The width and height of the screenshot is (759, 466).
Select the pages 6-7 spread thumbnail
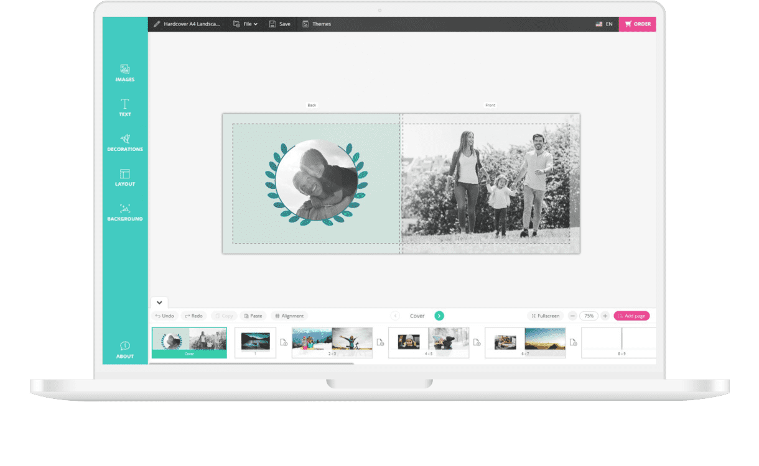tap(525, 342)
